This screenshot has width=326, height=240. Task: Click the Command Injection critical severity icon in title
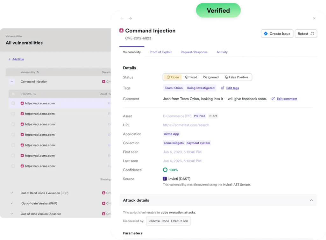[121, 31]
